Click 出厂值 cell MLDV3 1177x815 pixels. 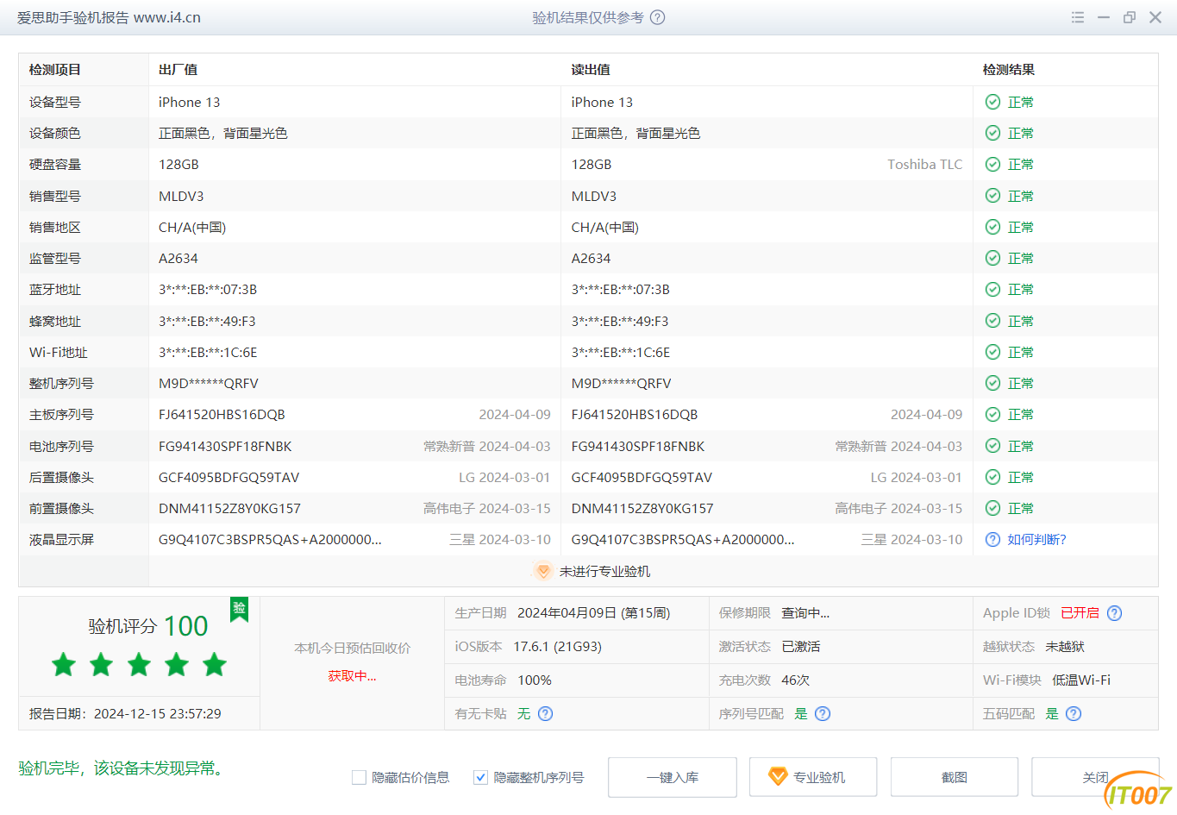(x=181, y=196)
